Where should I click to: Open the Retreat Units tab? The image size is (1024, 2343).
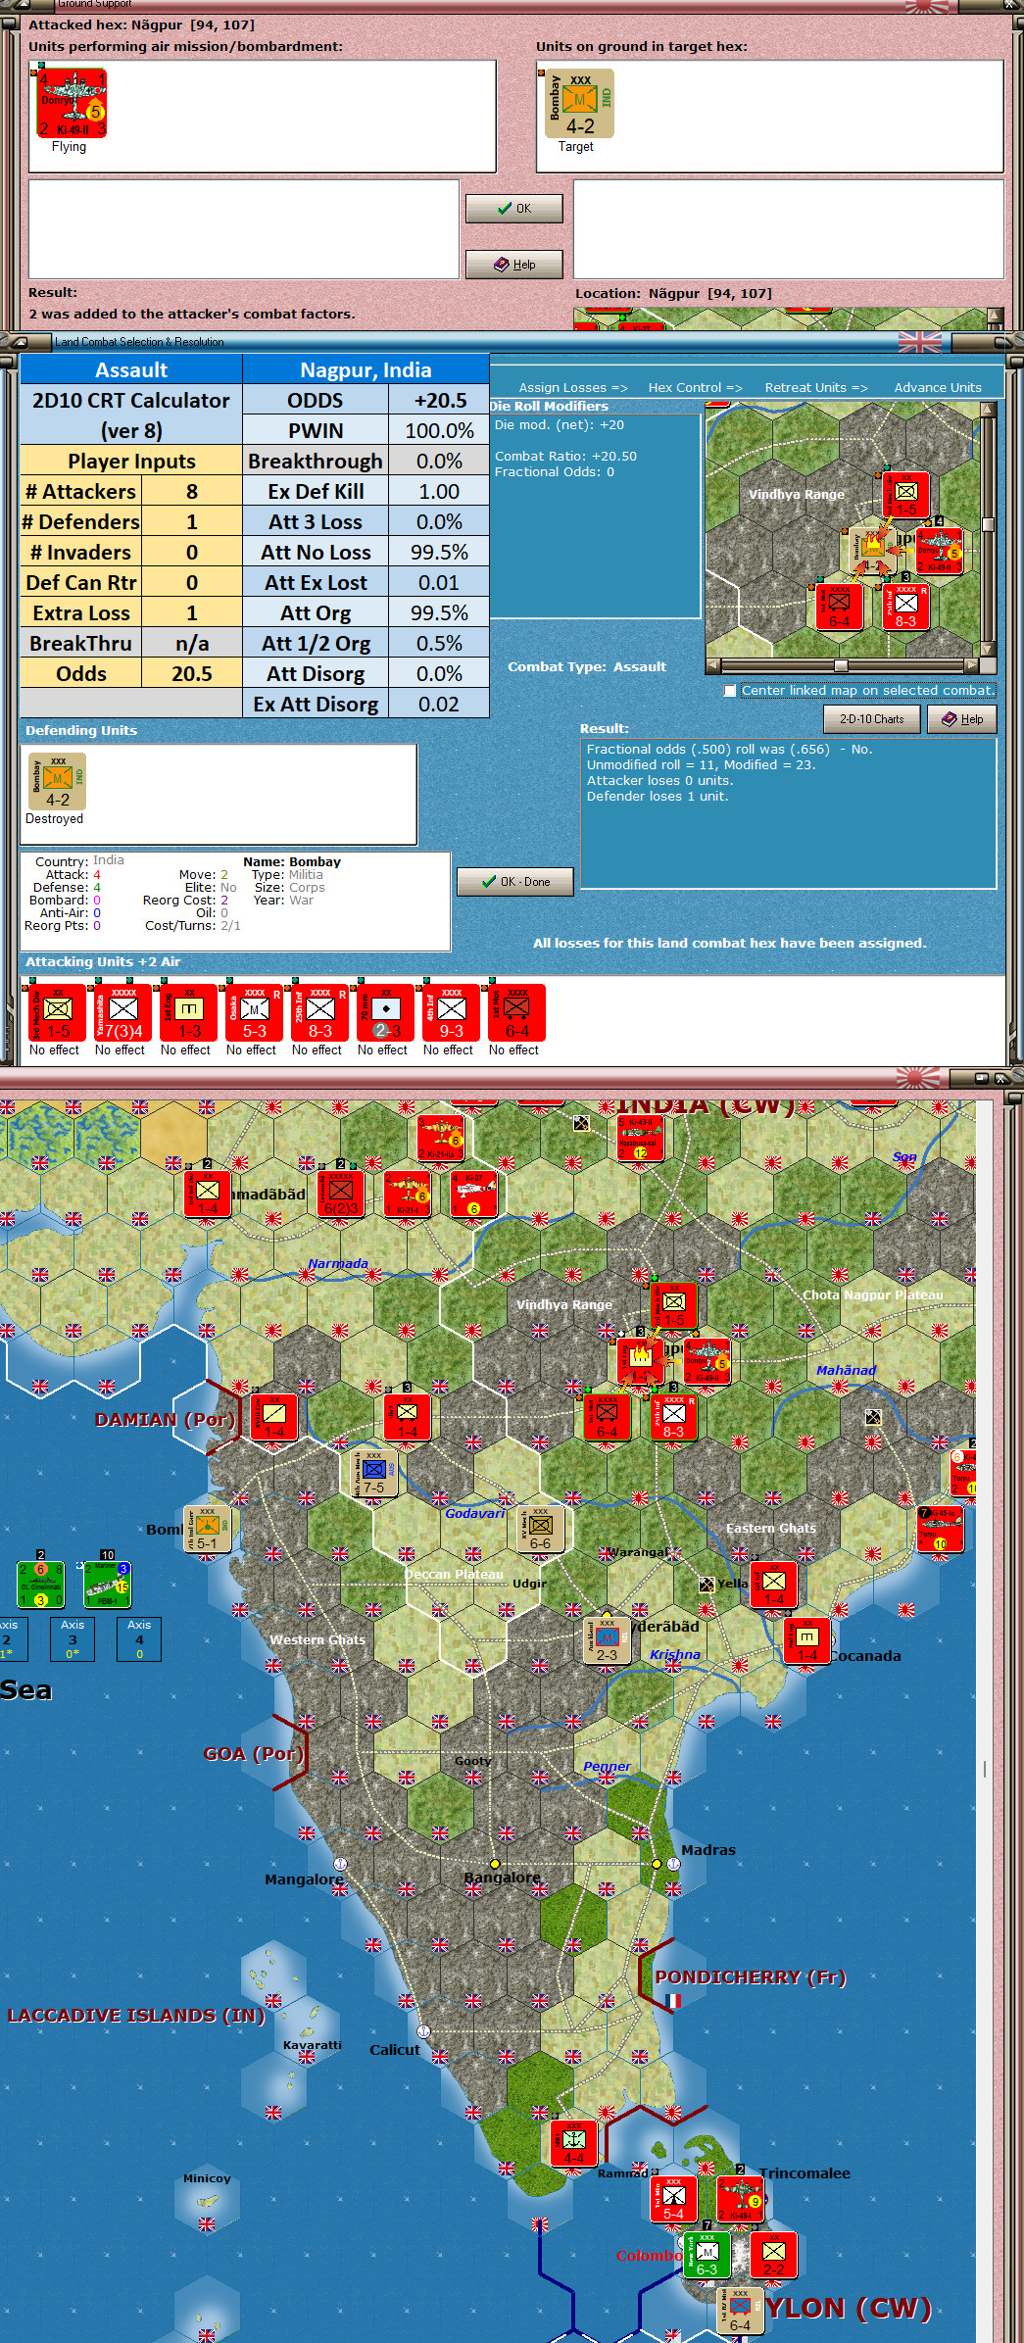[815, 387]
